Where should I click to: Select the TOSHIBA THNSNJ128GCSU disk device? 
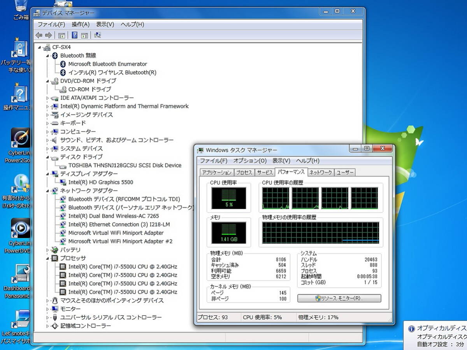point(125,165)
